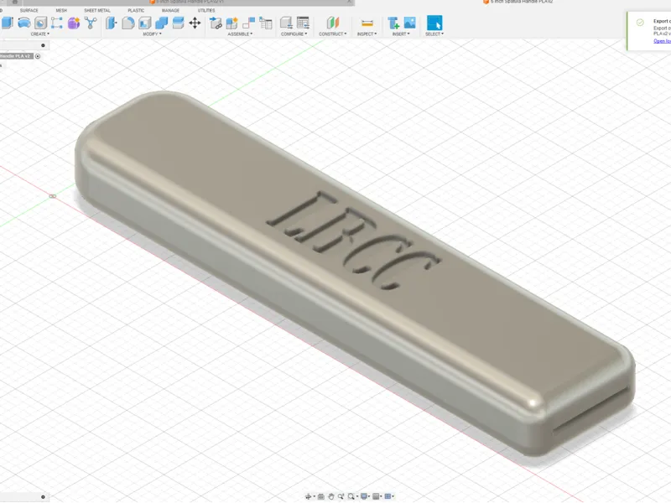Click the origin point marker in viewport
The width and height of the screenshot is (671, 503).
point(53,196)
